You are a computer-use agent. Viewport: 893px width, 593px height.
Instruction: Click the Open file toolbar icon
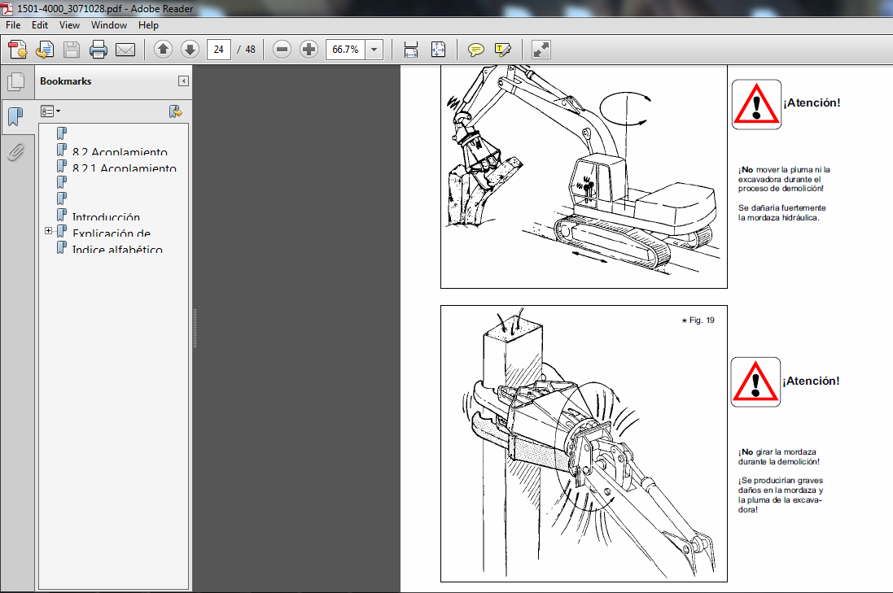[x=45, y=50]
